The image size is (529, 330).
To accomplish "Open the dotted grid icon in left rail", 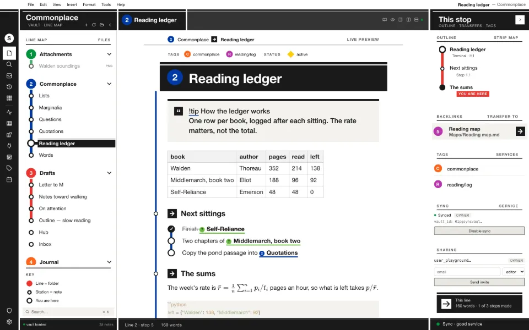I will click(9, 98).
